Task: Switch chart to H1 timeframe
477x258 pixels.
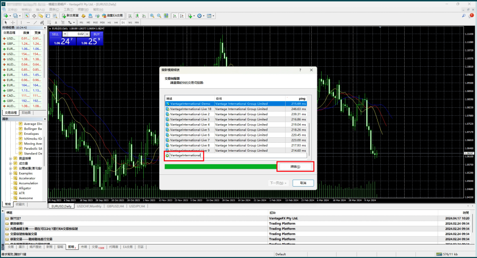Action: (x=109, y=22)
